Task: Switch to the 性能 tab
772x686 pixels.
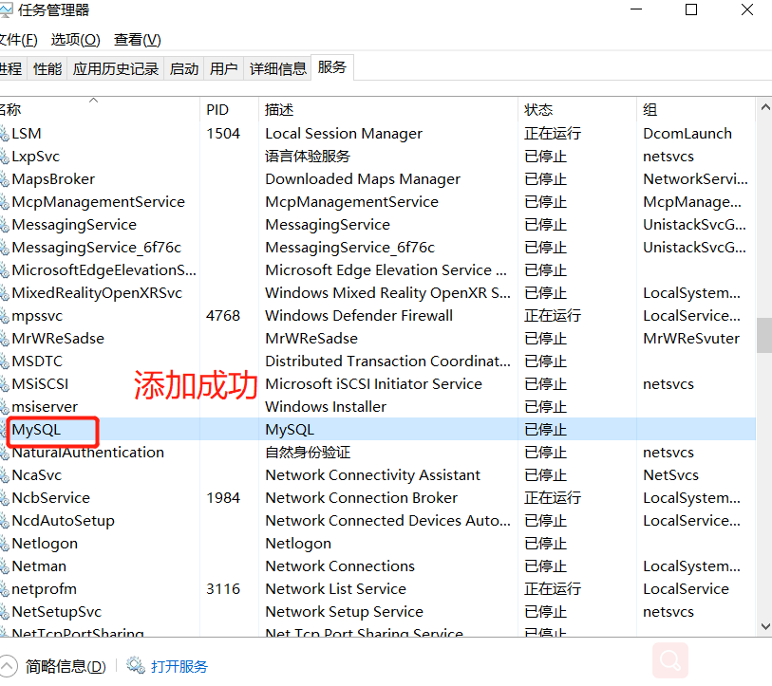Action: [x=47, y=68]
